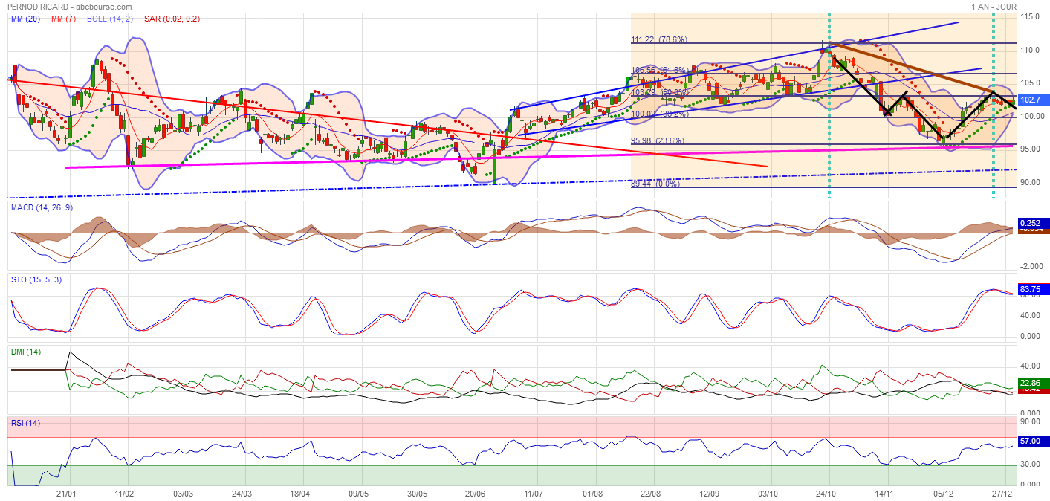Click the date axis label 11/02

[x=125, y=493]
